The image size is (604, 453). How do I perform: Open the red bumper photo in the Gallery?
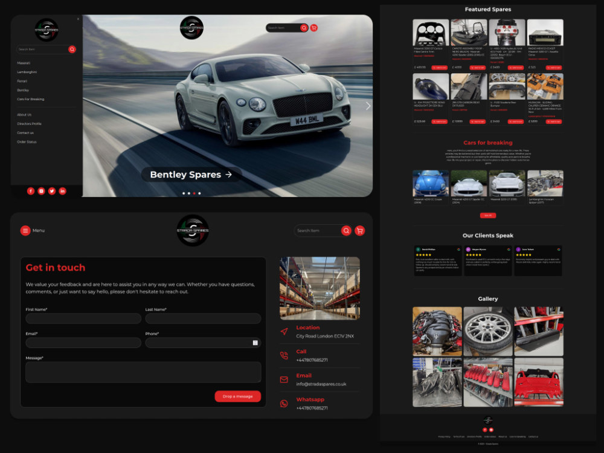point(539,382)
